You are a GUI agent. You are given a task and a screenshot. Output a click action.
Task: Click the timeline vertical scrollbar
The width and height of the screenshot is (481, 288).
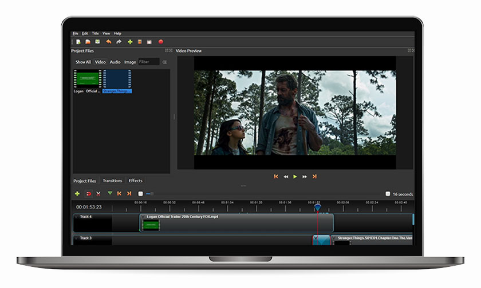413,220
